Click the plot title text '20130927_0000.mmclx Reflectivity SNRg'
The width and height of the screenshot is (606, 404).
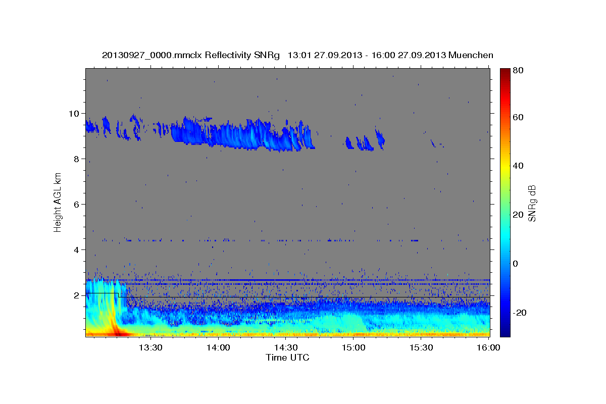point(191,55)
